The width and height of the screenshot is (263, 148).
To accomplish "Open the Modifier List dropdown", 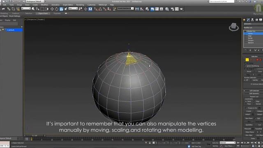I will point(253,28).
